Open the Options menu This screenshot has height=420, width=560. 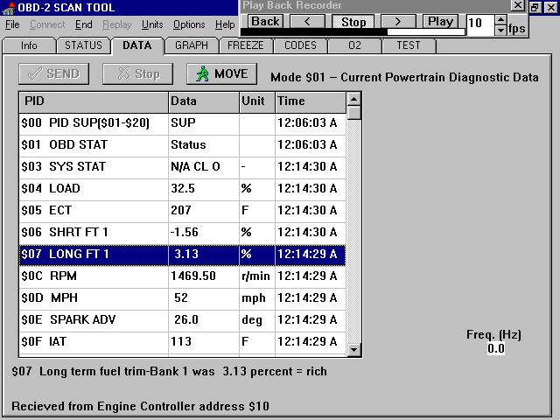pos(189,24)
